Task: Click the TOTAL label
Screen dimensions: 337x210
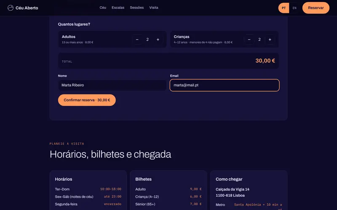Action: point(67,61)
